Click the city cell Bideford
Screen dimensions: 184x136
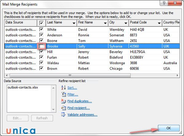tap(116, 57)
